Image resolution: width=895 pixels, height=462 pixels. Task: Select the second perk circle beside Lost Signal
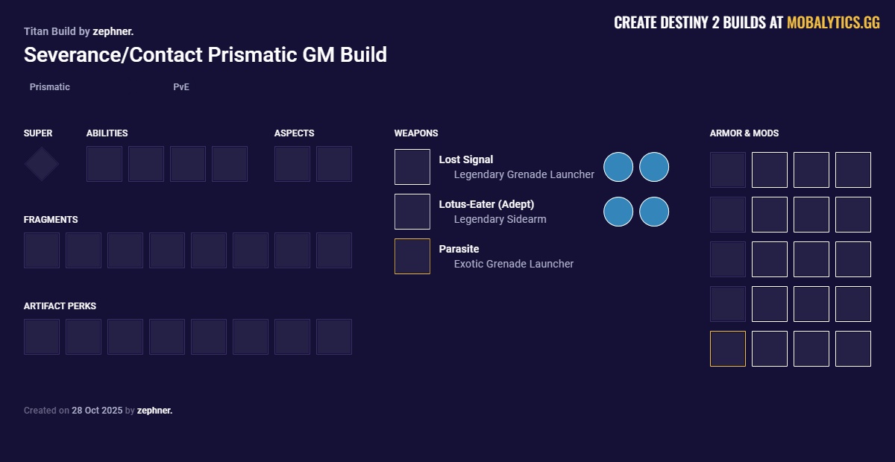[x=654, y=167]
